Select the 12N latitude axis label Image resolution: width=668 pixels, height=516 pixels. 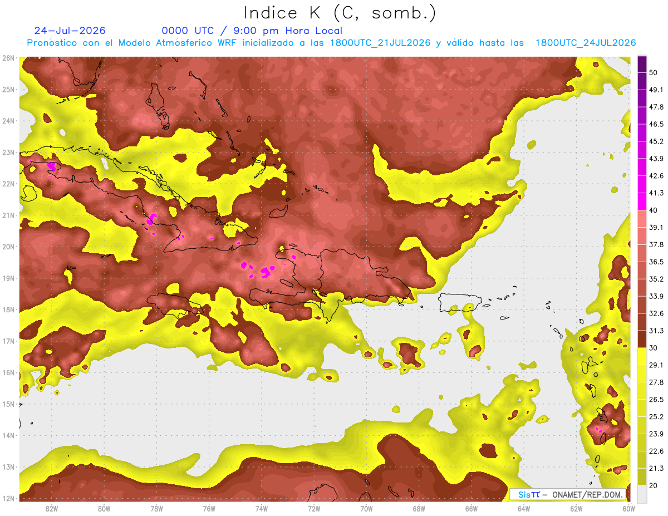[x=8, y=498]
